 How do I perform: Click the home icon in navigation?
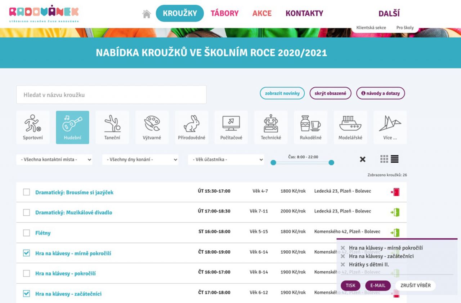coord(147,14)
